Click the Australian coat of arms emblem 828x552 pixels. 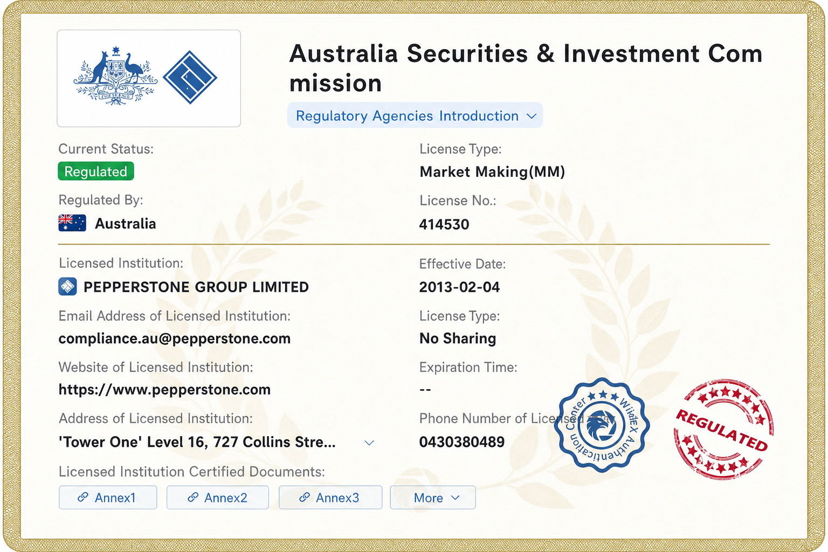[x=115, y=75]
